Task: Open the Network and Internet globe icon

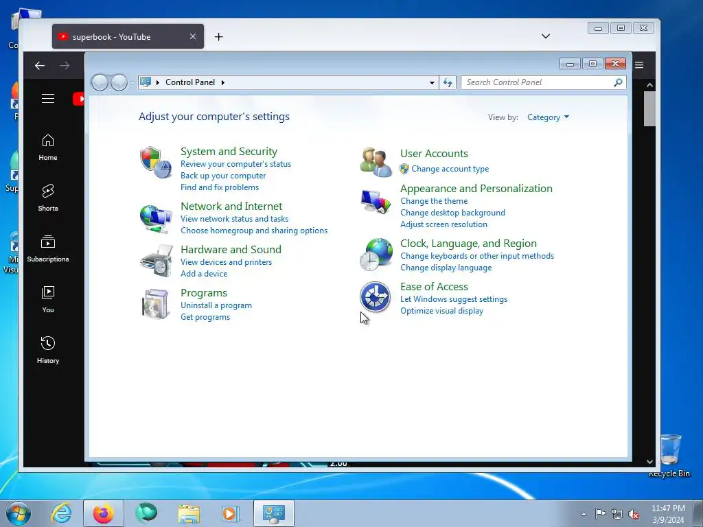Action: 156,219
